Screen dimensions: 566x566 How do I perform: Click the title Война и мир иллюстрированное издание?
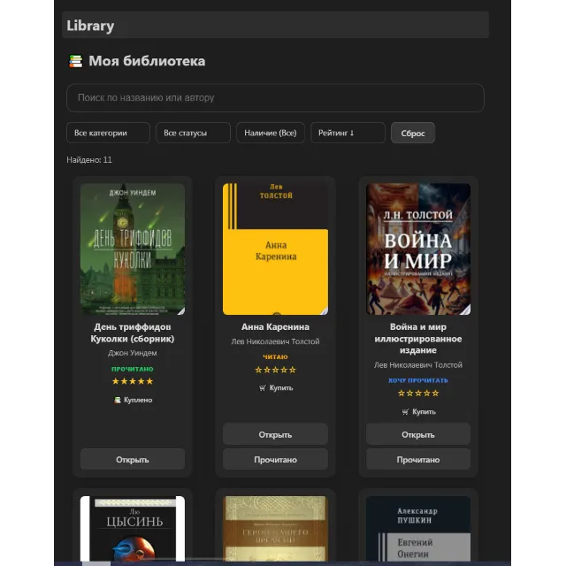click(x=418, y=339)
